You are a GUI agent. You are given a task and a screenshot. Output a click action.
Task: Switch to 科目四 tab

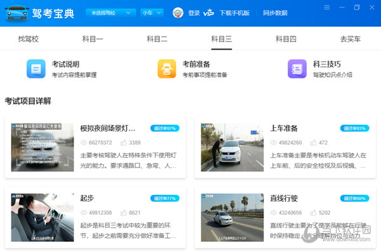[286, 39]
